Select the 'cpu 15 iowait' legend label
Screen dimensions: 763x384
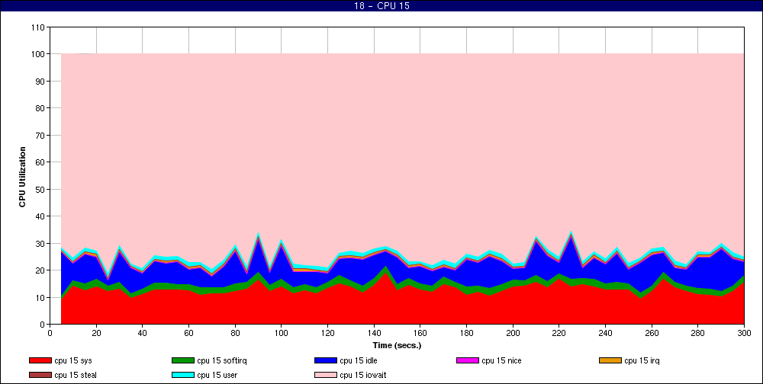tap(363, 376)
